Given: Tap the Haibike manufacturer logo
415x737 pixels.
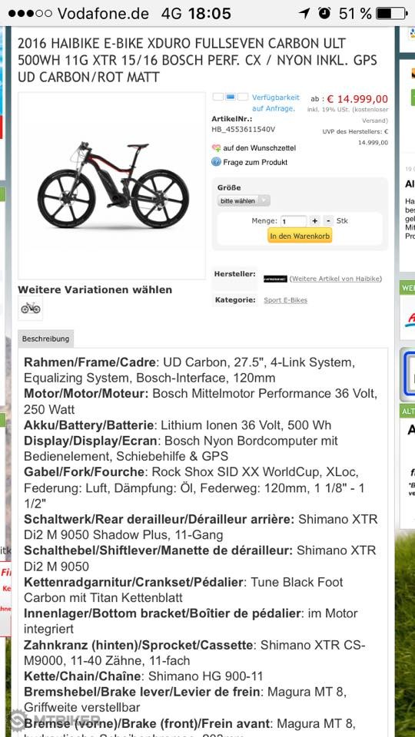Looking at the screenshot, I should [275, 279].
